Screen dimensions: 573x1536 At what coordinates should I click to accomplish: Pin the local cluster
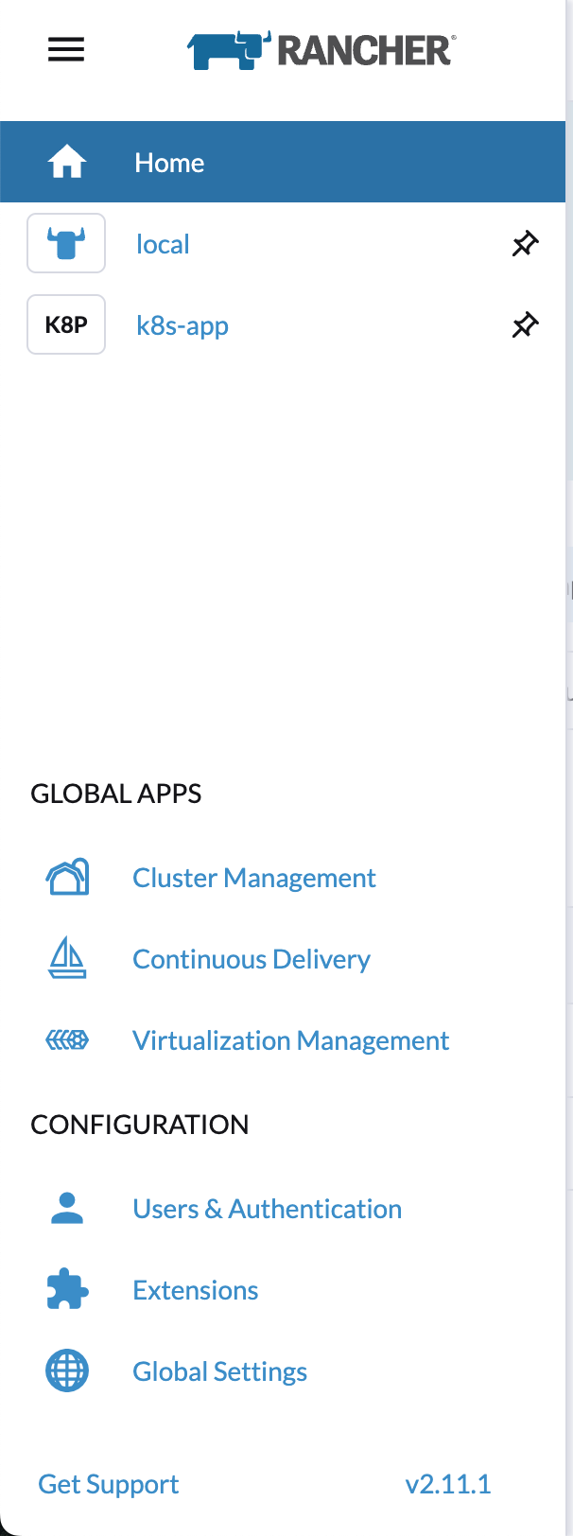tap(525, 244)
